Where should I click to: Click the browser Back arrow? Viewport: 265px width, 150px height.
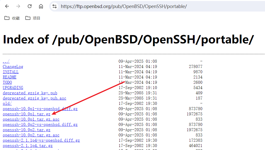pyautogui.click(x=7, y=6)
